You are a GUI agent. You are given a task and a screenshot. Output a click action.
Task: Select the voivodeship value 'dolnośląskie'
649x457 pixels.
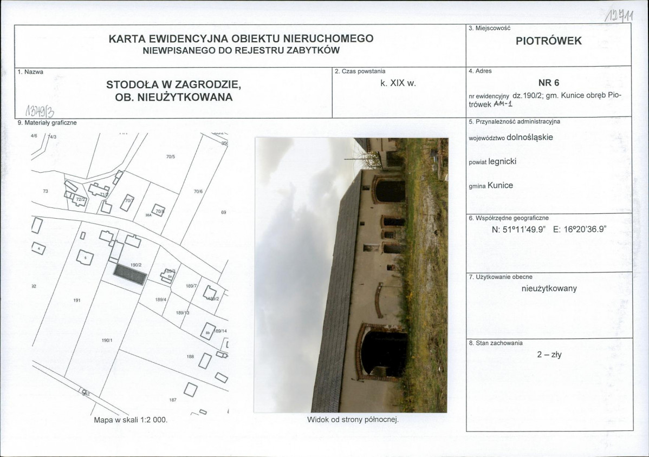point(530,138)
